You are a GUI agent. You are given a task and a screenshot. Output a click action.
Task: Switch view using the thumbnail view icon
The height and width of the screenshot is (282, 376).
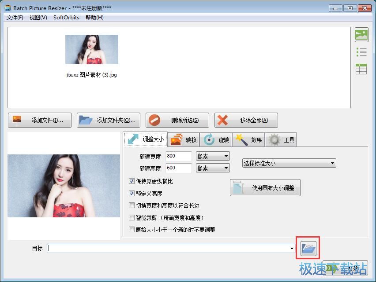pyautogui.click(x=361, y=35)
